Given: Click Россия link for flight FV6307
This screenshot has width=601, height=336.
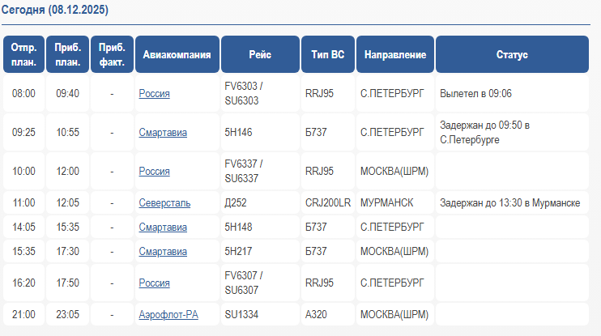Looking at the screenshot, I should click(x=154, y=283).
